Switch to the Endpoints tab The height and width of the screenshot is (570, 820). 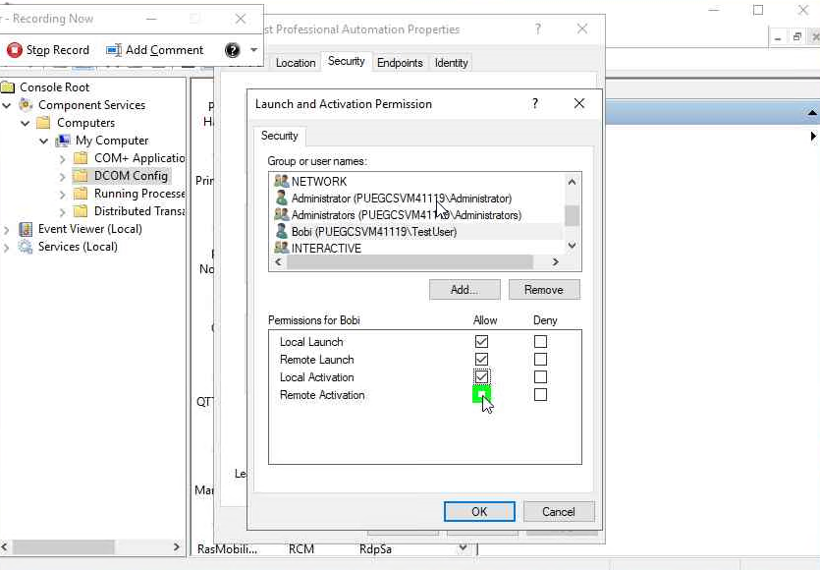click(400, 63)
